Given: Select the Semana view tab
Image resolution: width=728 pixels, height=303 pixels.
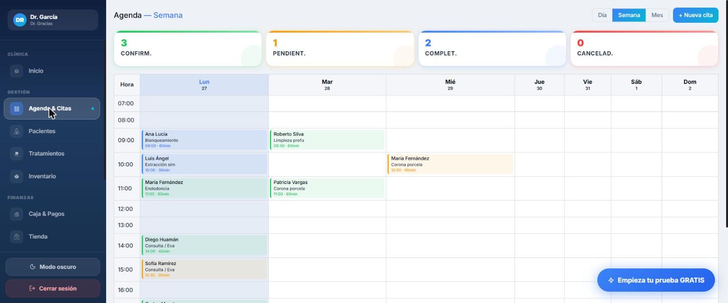Looking at the screenshot, I should (x=629, y=15).
